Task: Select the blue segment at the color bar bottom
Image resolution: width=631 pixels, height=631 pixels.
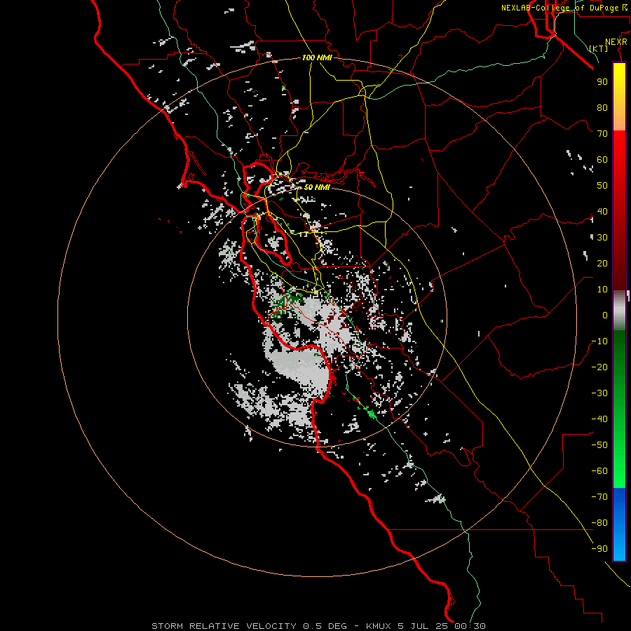Action: coord(619,524)
